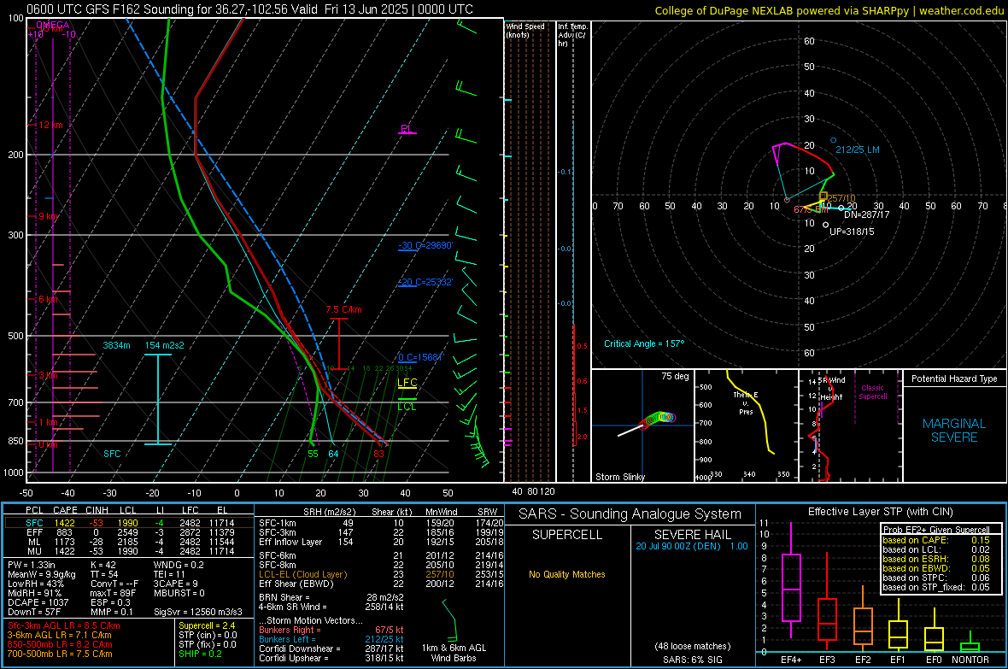
Task: Click the College of DuPage NEXLAB credit text
Action: point(829,10)
